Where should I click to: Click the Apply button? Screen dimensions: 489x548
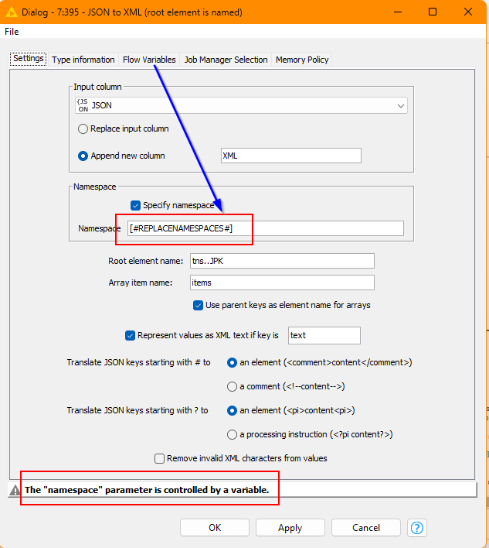click(x=290, y=528)
